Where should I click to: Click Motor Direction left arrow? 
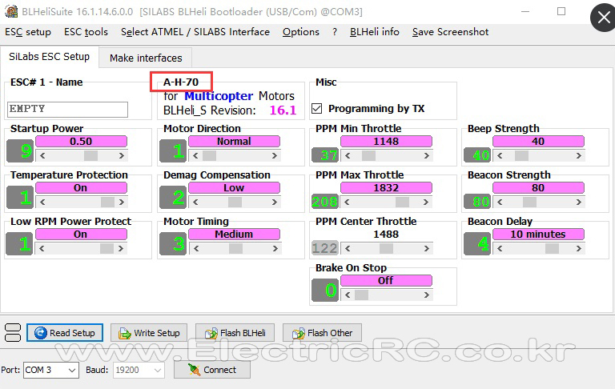point(195,155)
